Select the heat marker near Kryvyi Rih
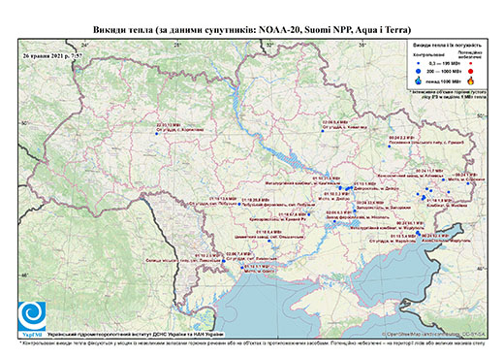504x357 pixels. (309, 214)
